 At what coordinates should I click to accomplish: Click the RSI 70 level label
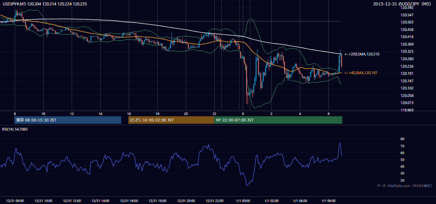(x=402, y=146)
